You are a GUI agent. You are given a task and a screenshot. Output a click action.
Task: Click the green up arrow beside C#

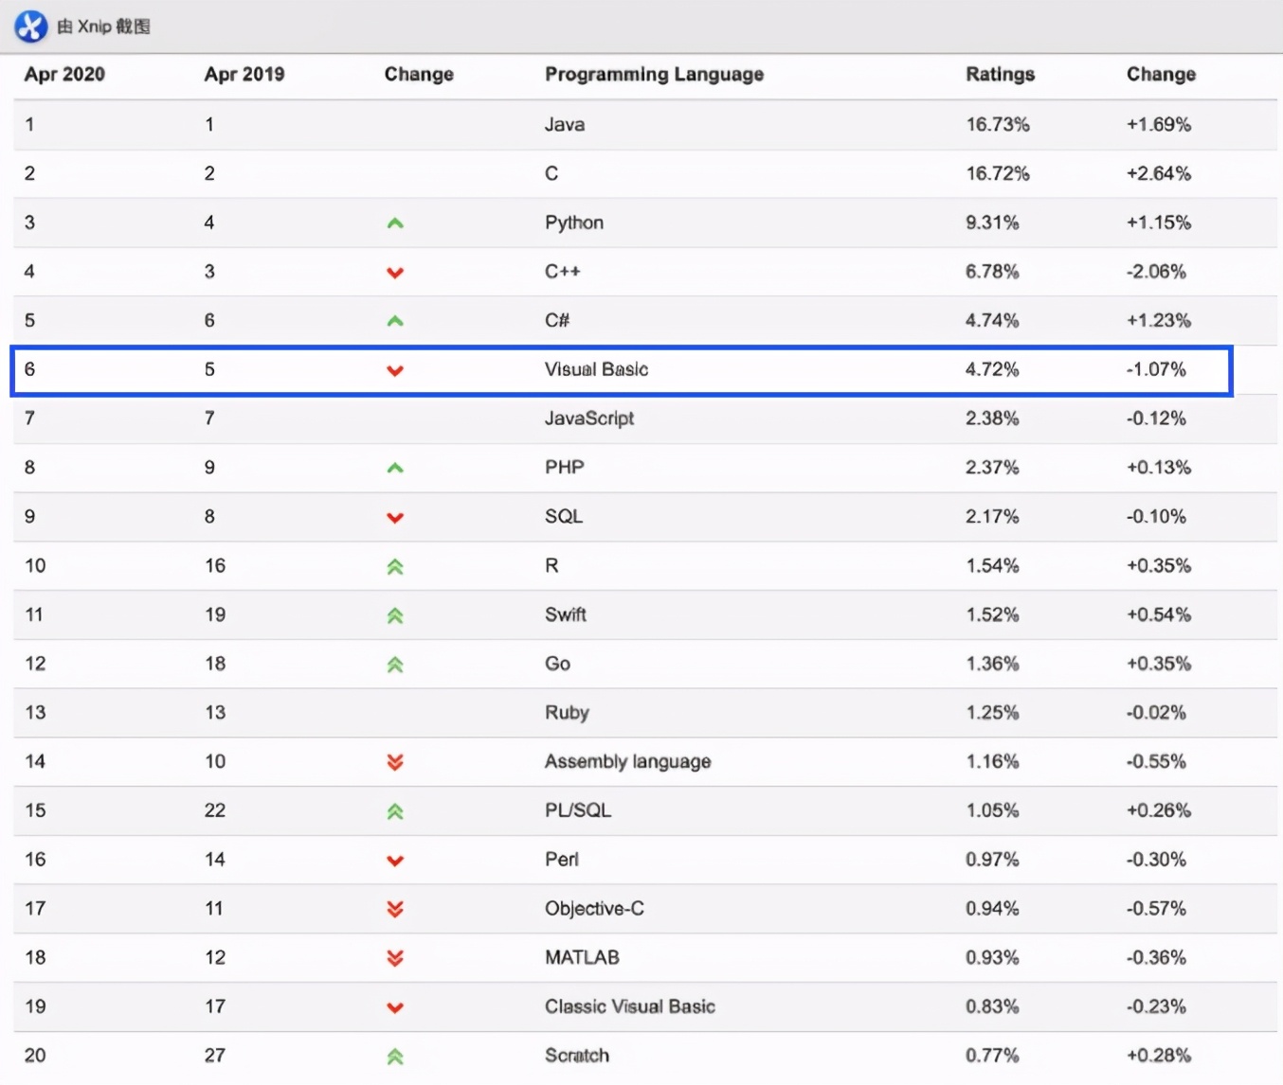pos(395,321)
